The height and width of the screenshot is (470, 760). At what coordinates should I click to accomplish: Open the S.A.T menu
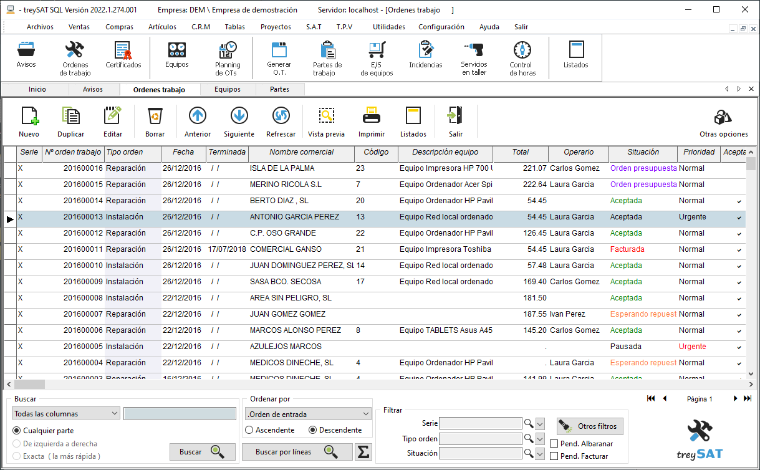[314, 27]
